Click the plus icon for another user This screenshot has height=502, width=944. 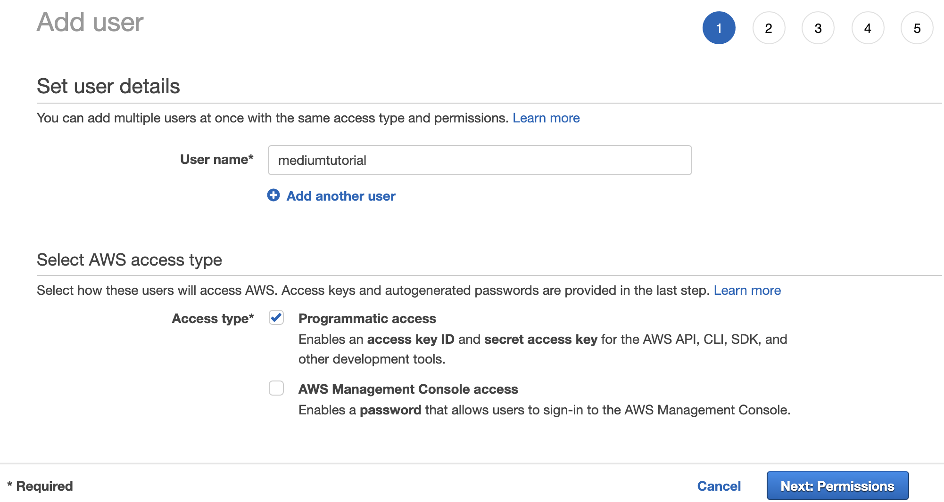coord(273,195)
